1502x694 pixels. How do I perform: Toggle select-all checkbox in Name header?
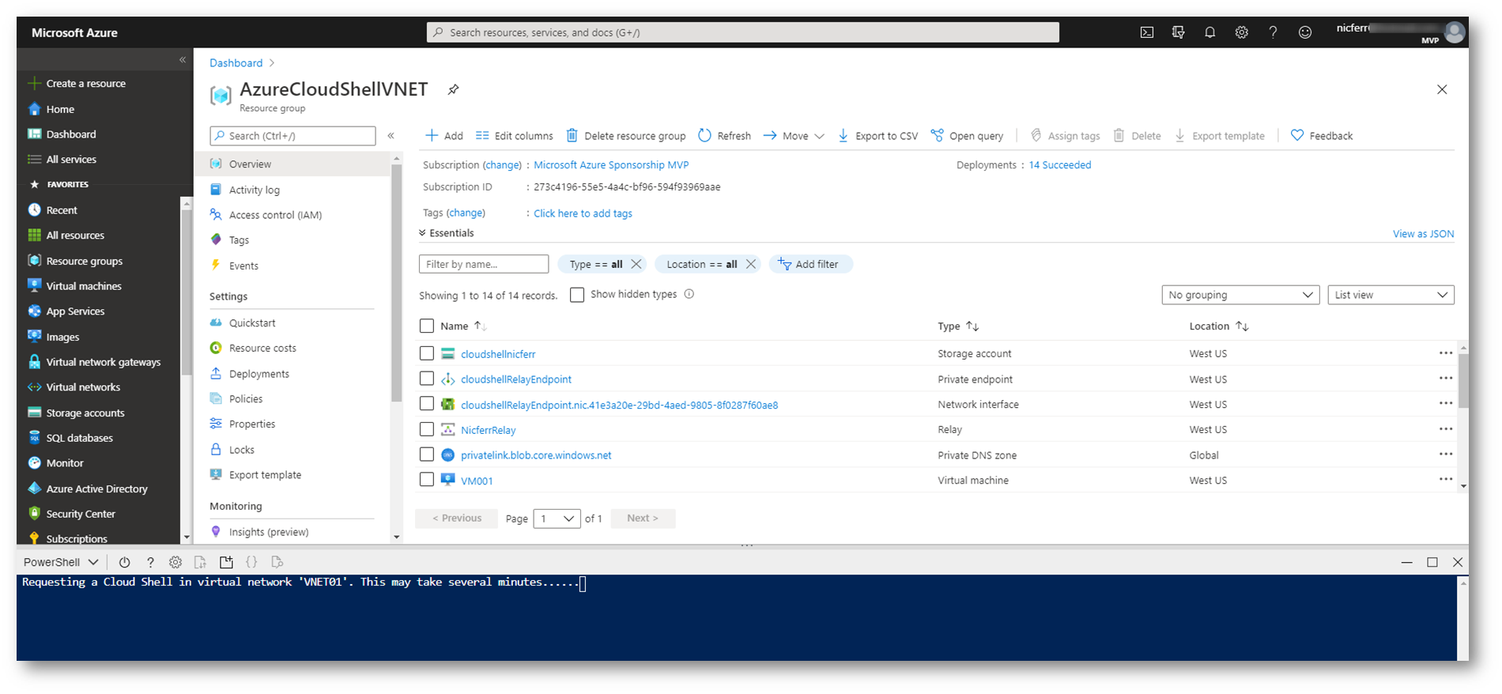(x=427, y=326)
